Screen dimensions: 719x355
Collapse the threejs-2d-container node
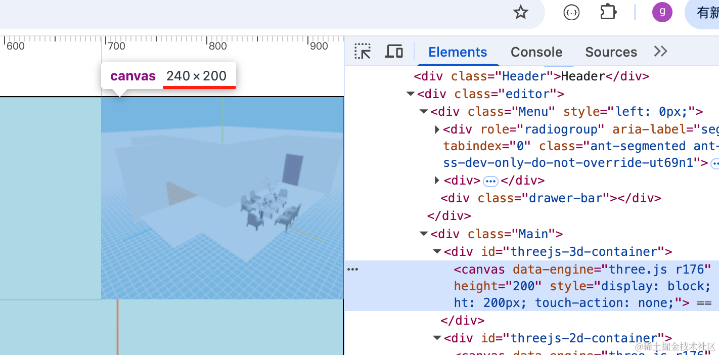[437, 338]
